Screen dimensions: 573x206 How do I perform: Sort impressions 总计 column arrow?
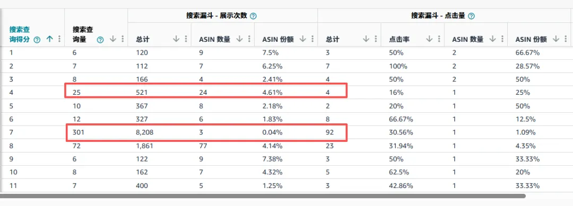coord(176,39)
